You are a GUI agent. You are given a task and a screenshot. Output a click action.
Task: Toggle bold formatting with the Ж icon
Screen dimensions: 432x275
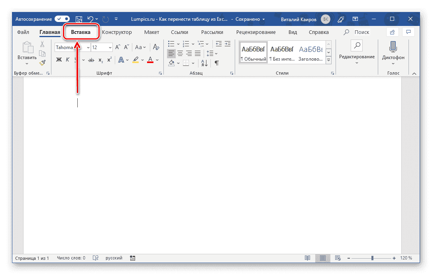pyautogui.click(x=59, y=59)
